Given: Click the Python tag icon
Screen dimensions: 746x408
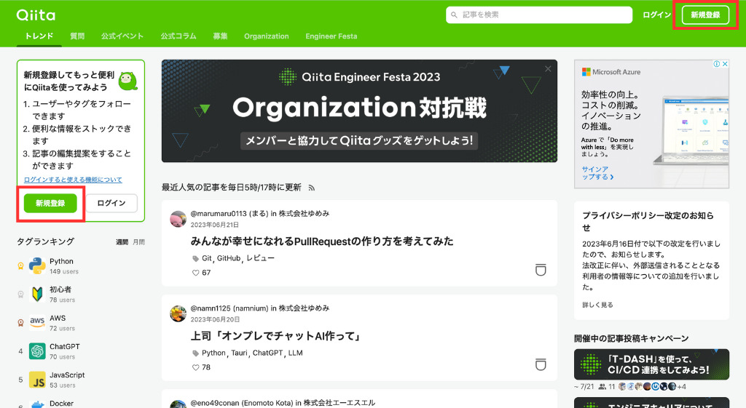Looking at the screenshot, I should point(37,266).
